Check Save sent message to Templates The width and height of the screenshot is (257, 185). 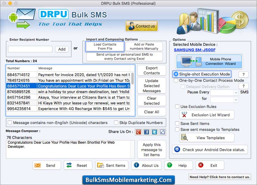click(177, 129)
